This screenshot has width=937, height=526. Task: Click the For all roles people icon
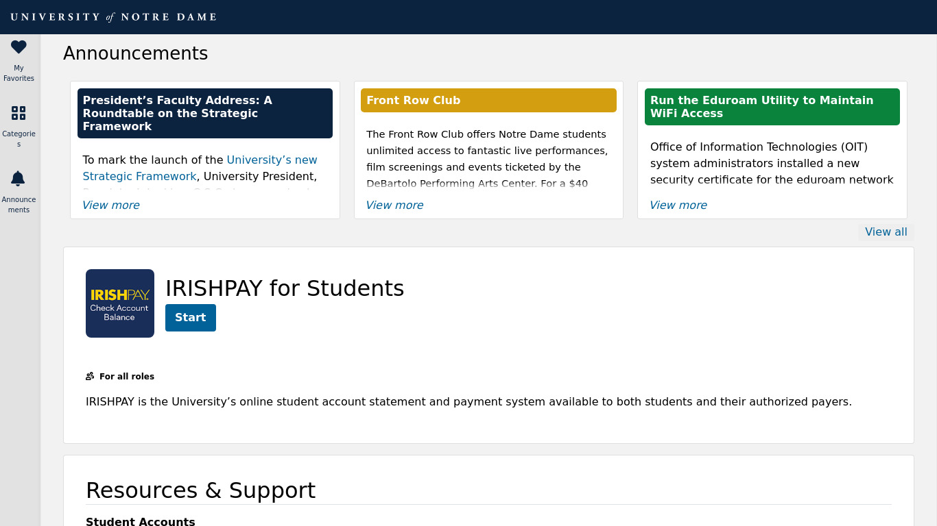coord(90,376)
